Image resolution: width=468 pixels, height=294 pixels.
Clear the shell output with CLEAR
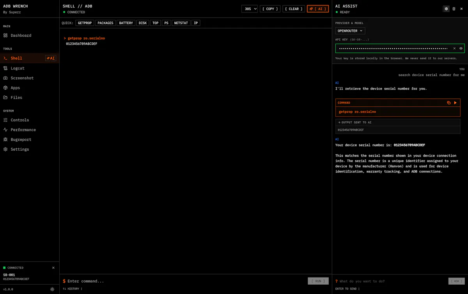coord(294,9)
